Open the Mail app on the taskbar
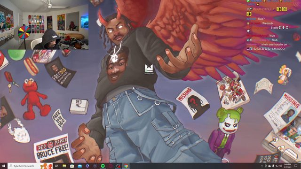This screenshot has height=169, width=301. pos(79,166)
